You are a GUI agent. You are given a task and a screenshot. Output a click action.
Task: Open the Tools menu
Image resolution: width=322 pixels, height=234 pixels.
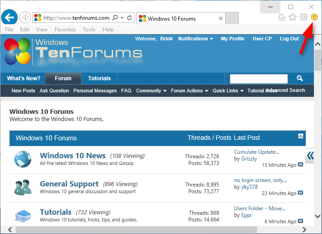pos(89,30)
